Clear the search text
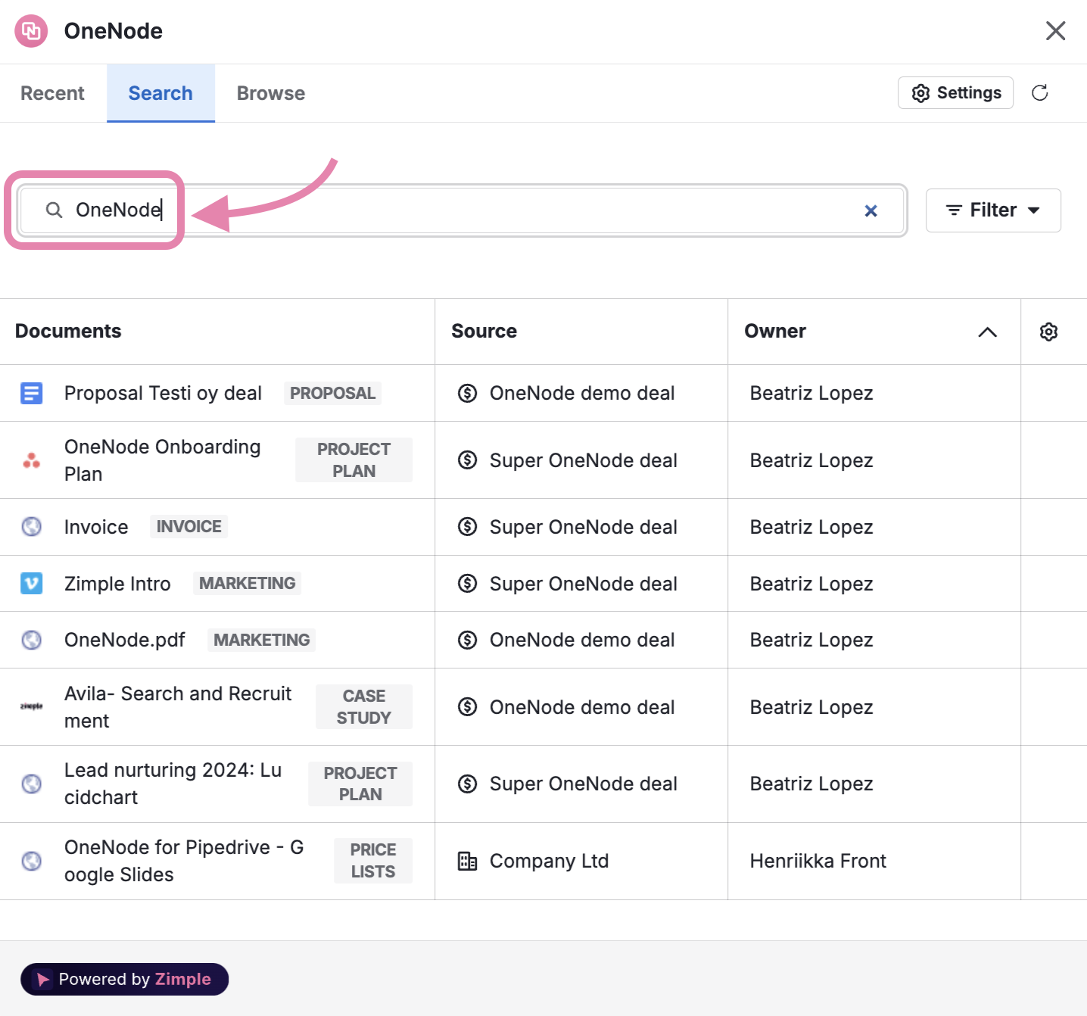1087x1016 pixels. [x=871, y=210]
